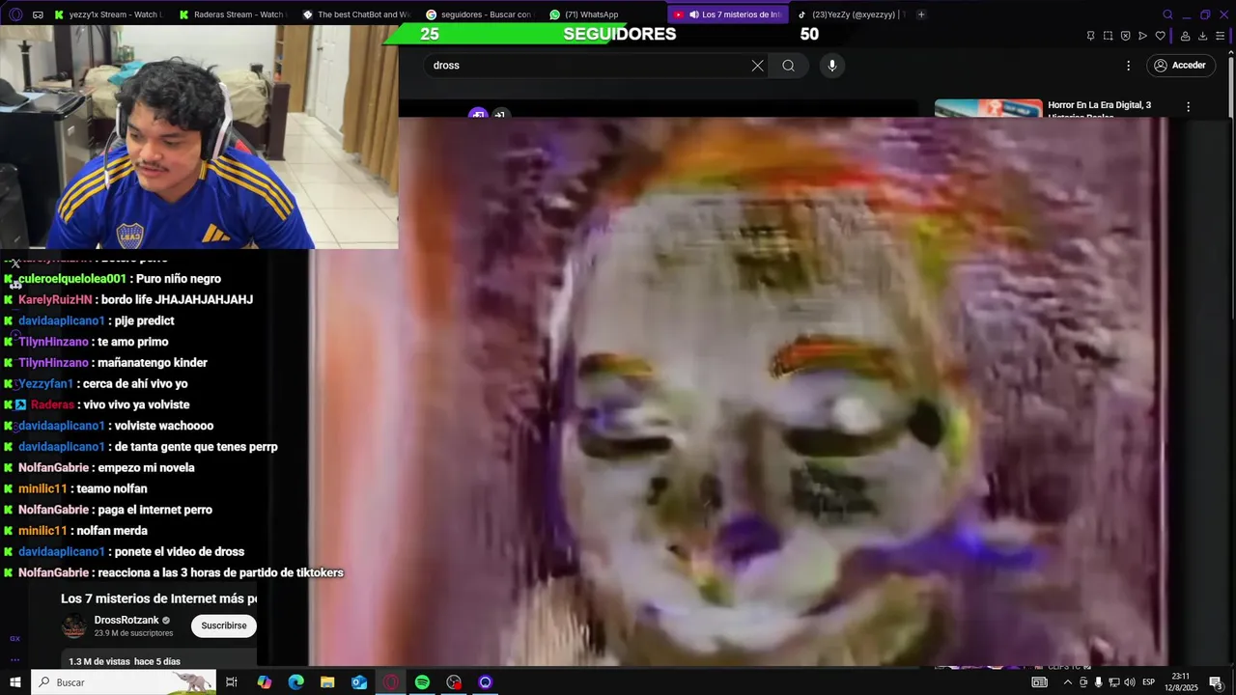Open the send flow arrow icon
Viewport: 1236px width, 695px height.
[x=1142, y=36]
